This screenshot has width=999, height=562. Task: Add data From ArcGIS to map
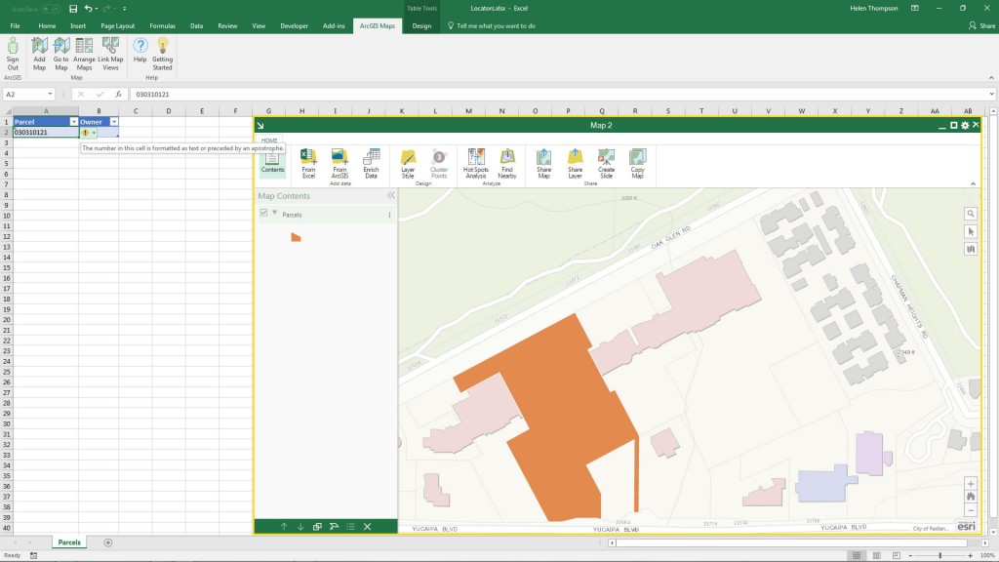click(x=340, y=163)
